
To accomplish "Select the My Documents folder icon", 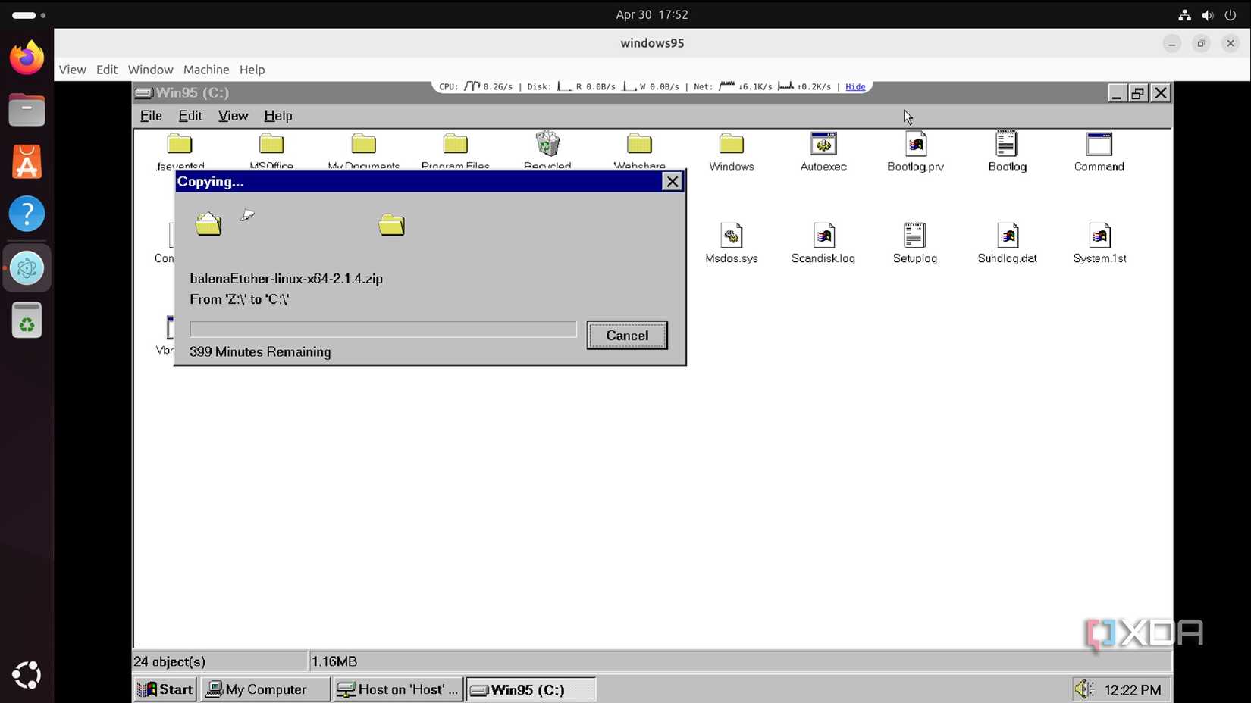I will coord(363,144).
